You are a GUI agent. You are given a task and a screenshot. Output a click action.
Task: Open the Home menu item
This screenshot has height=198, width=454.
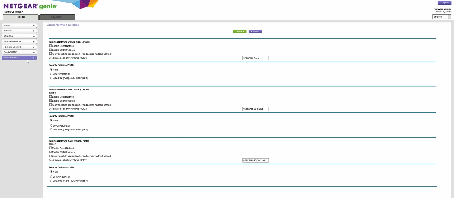pos(19,26)
